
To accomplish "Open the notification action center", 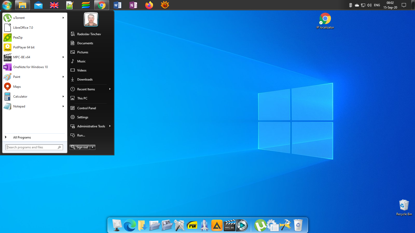I will (x=404, y=5).
